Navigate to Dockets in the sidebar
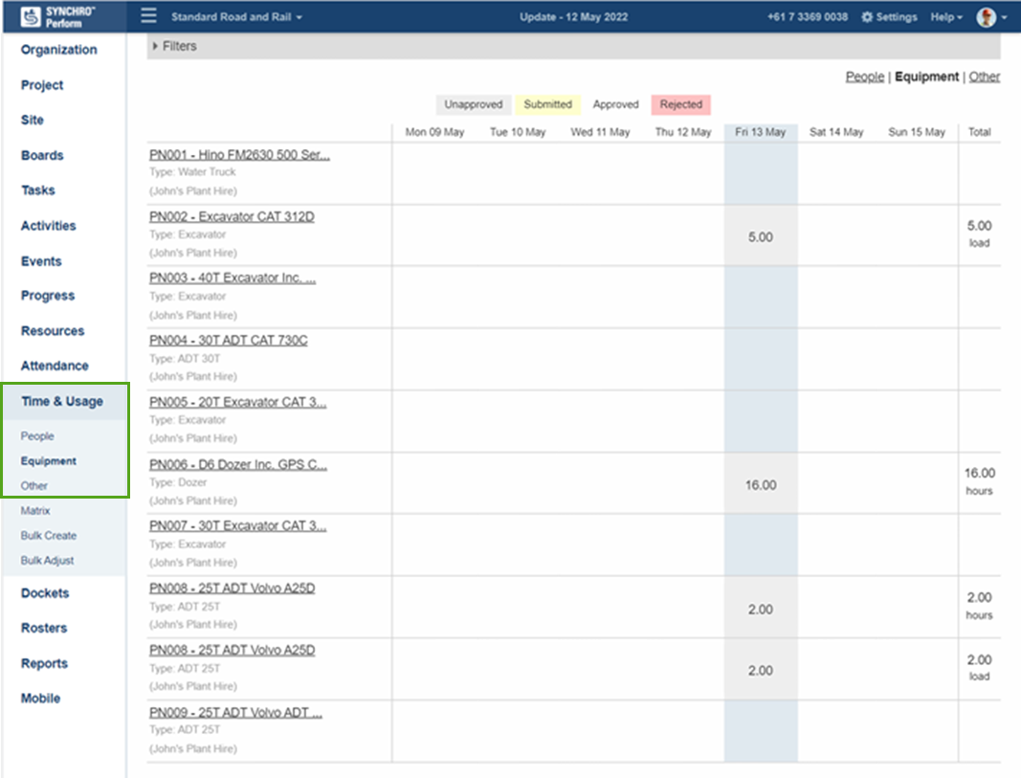Viewport: 1021px width, 778px height. coord(44,592)
